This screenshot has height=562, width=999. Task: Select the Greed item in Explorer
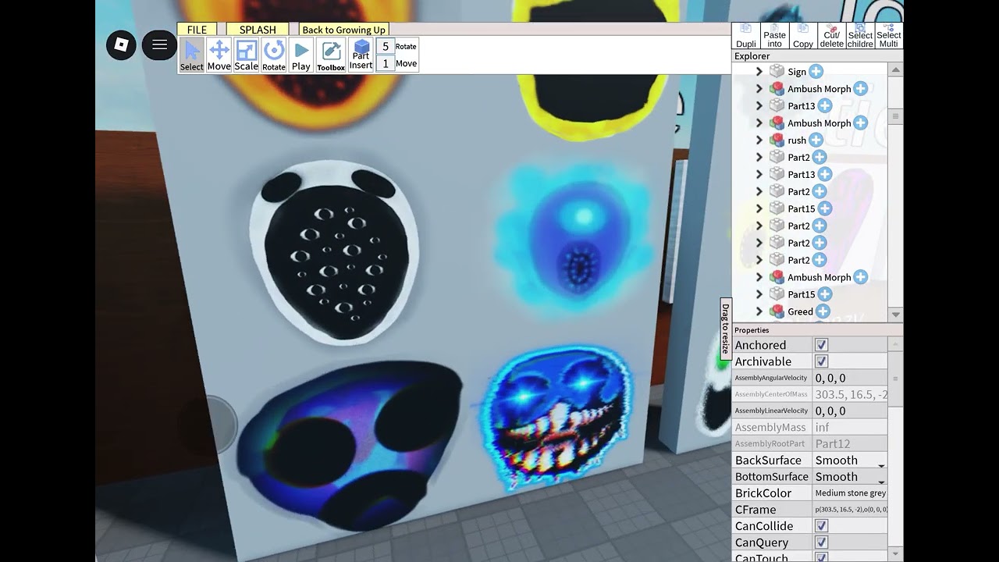click(x=800, y=311)
